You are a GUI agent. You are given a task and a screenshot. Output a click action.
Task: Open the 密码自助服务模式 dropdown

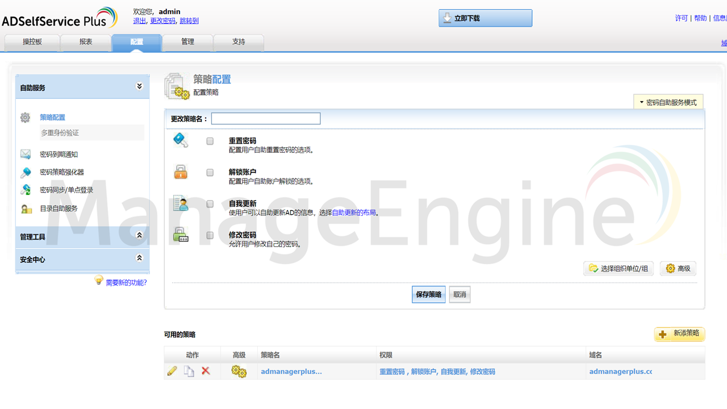[668, 101]
